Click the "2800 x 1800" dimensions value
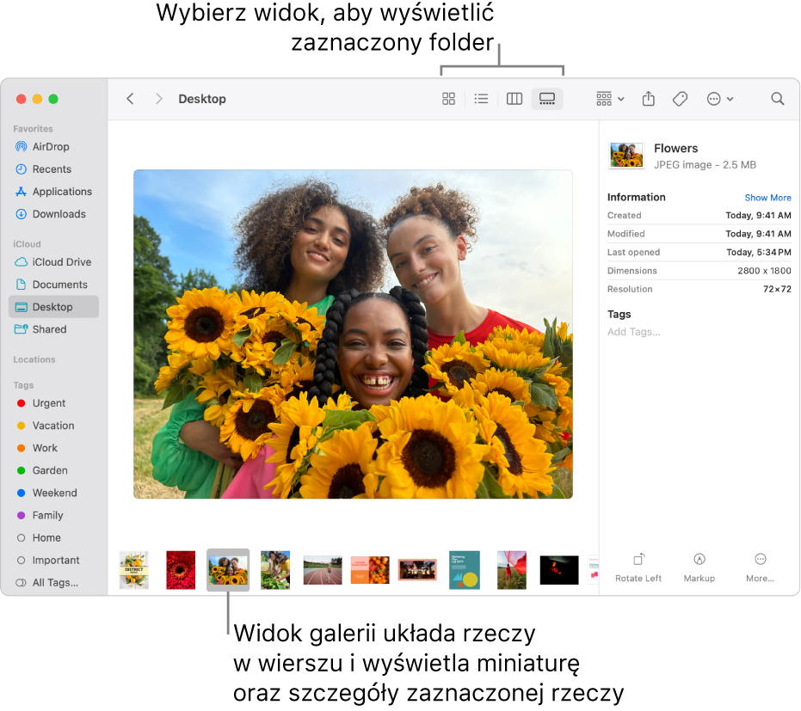 point(764,271)
